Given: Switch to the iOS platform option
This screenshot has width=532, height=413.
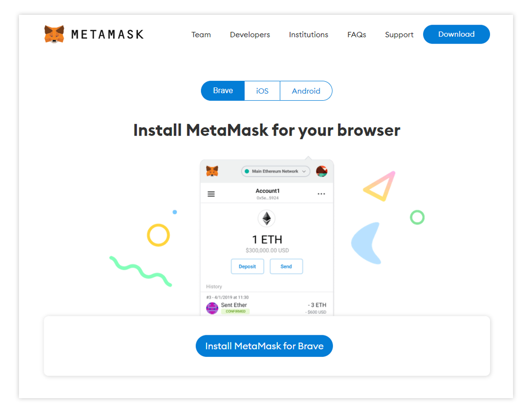Looking at the screenshot, I should pos(262,91).
